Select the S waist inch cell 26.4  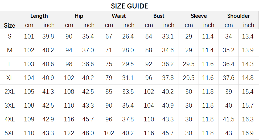(x=128, y=36)
